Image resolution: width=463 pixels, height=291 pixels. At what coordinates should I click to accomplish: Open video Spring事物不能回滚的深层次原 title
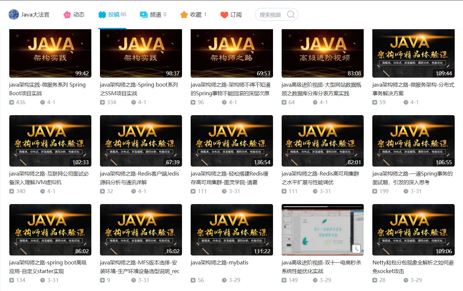(x=231, y=89)
